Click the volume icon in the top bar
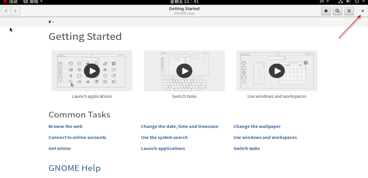368x178 pixels. 349,2
